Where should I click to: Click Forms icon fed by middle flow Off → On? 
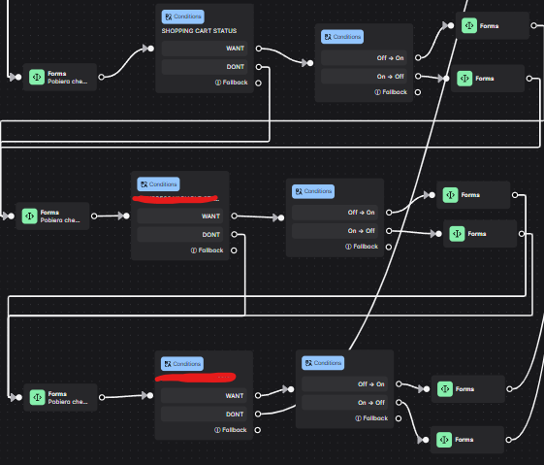click(x=450, y=195)
